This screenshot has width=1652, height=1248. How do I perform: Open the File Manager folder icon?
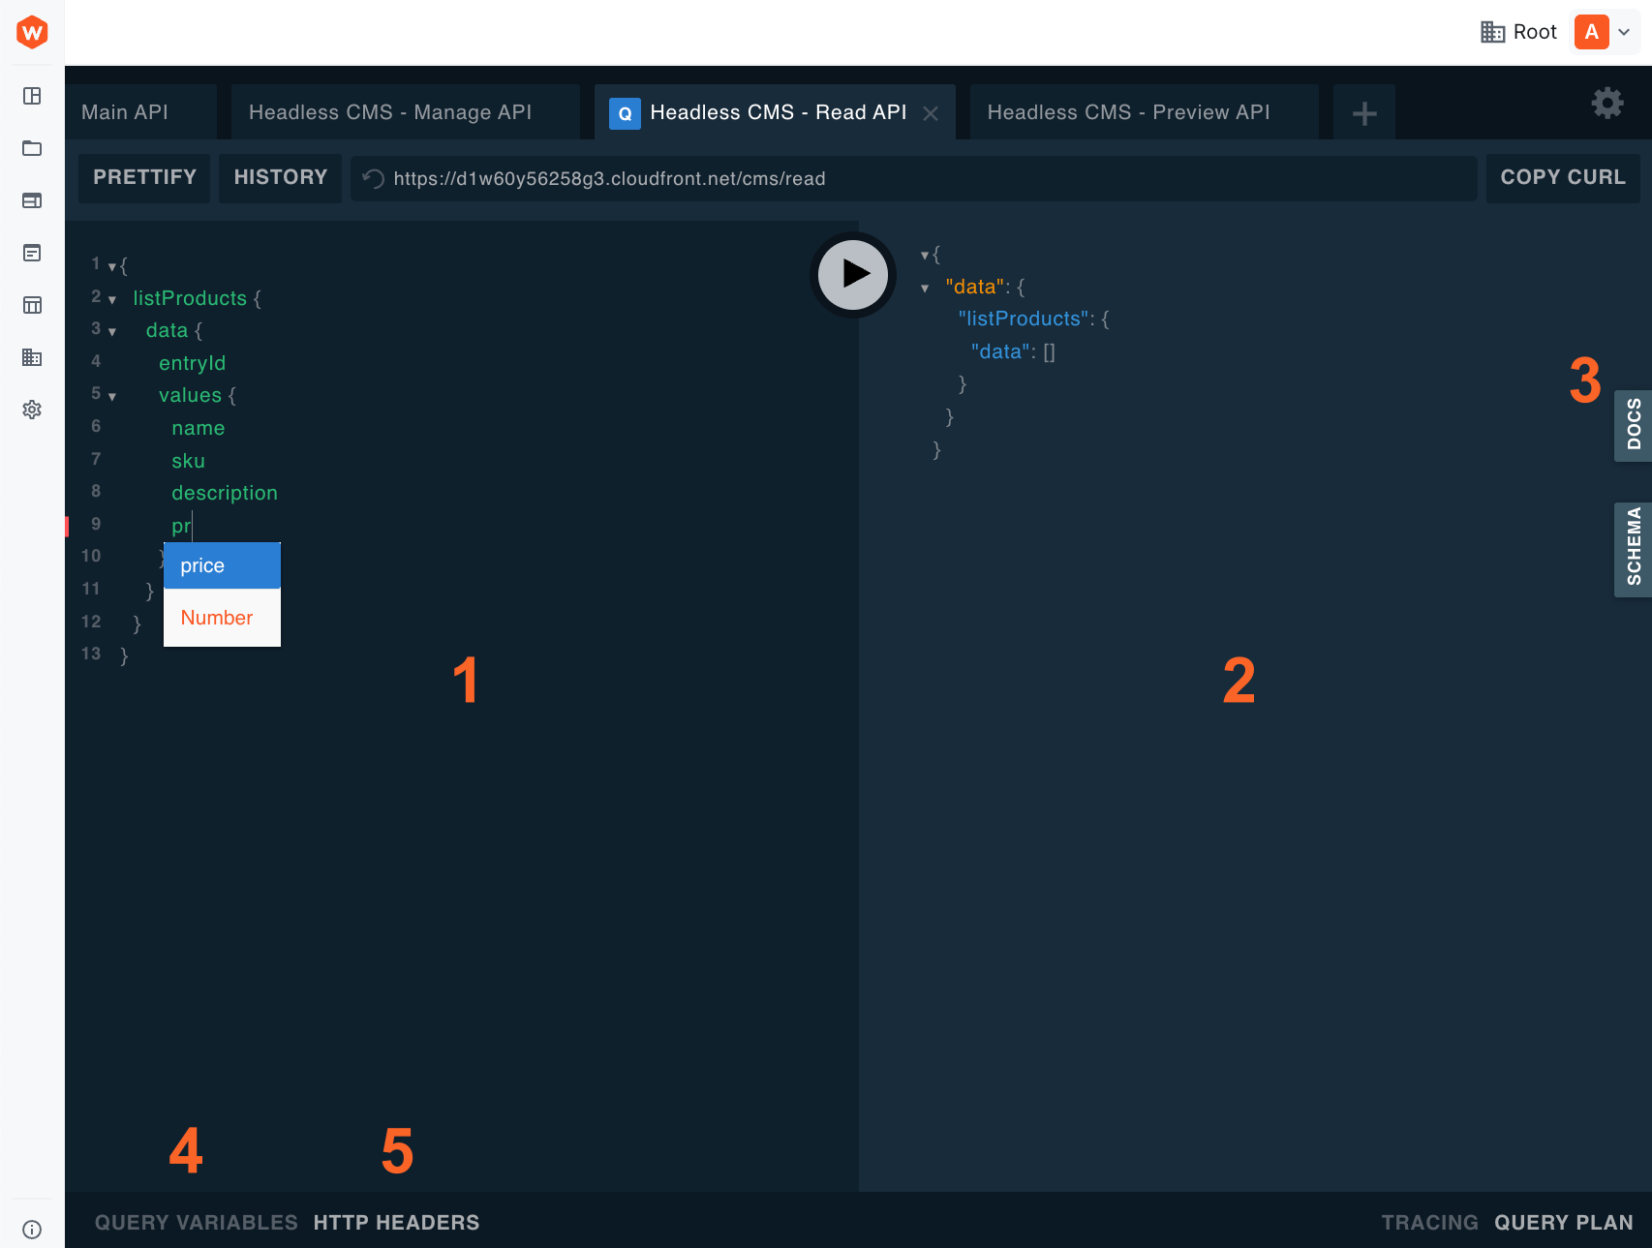tap(32, 148)
